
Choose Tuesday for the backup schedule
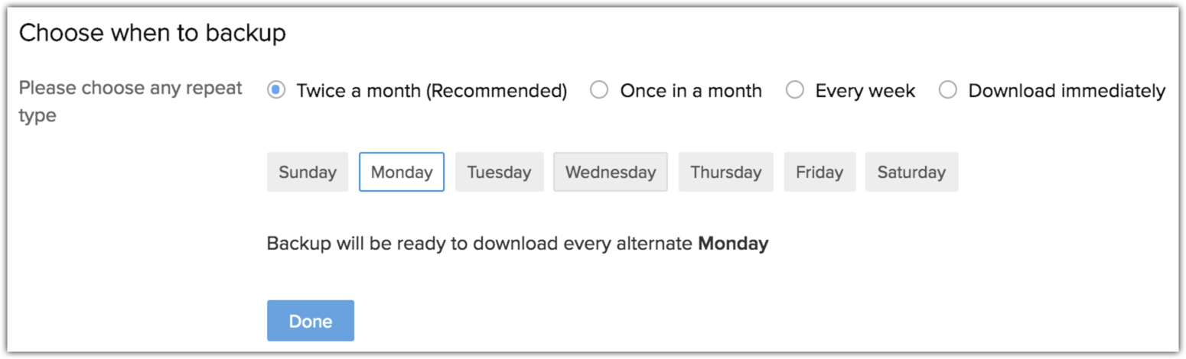point(499,172)
